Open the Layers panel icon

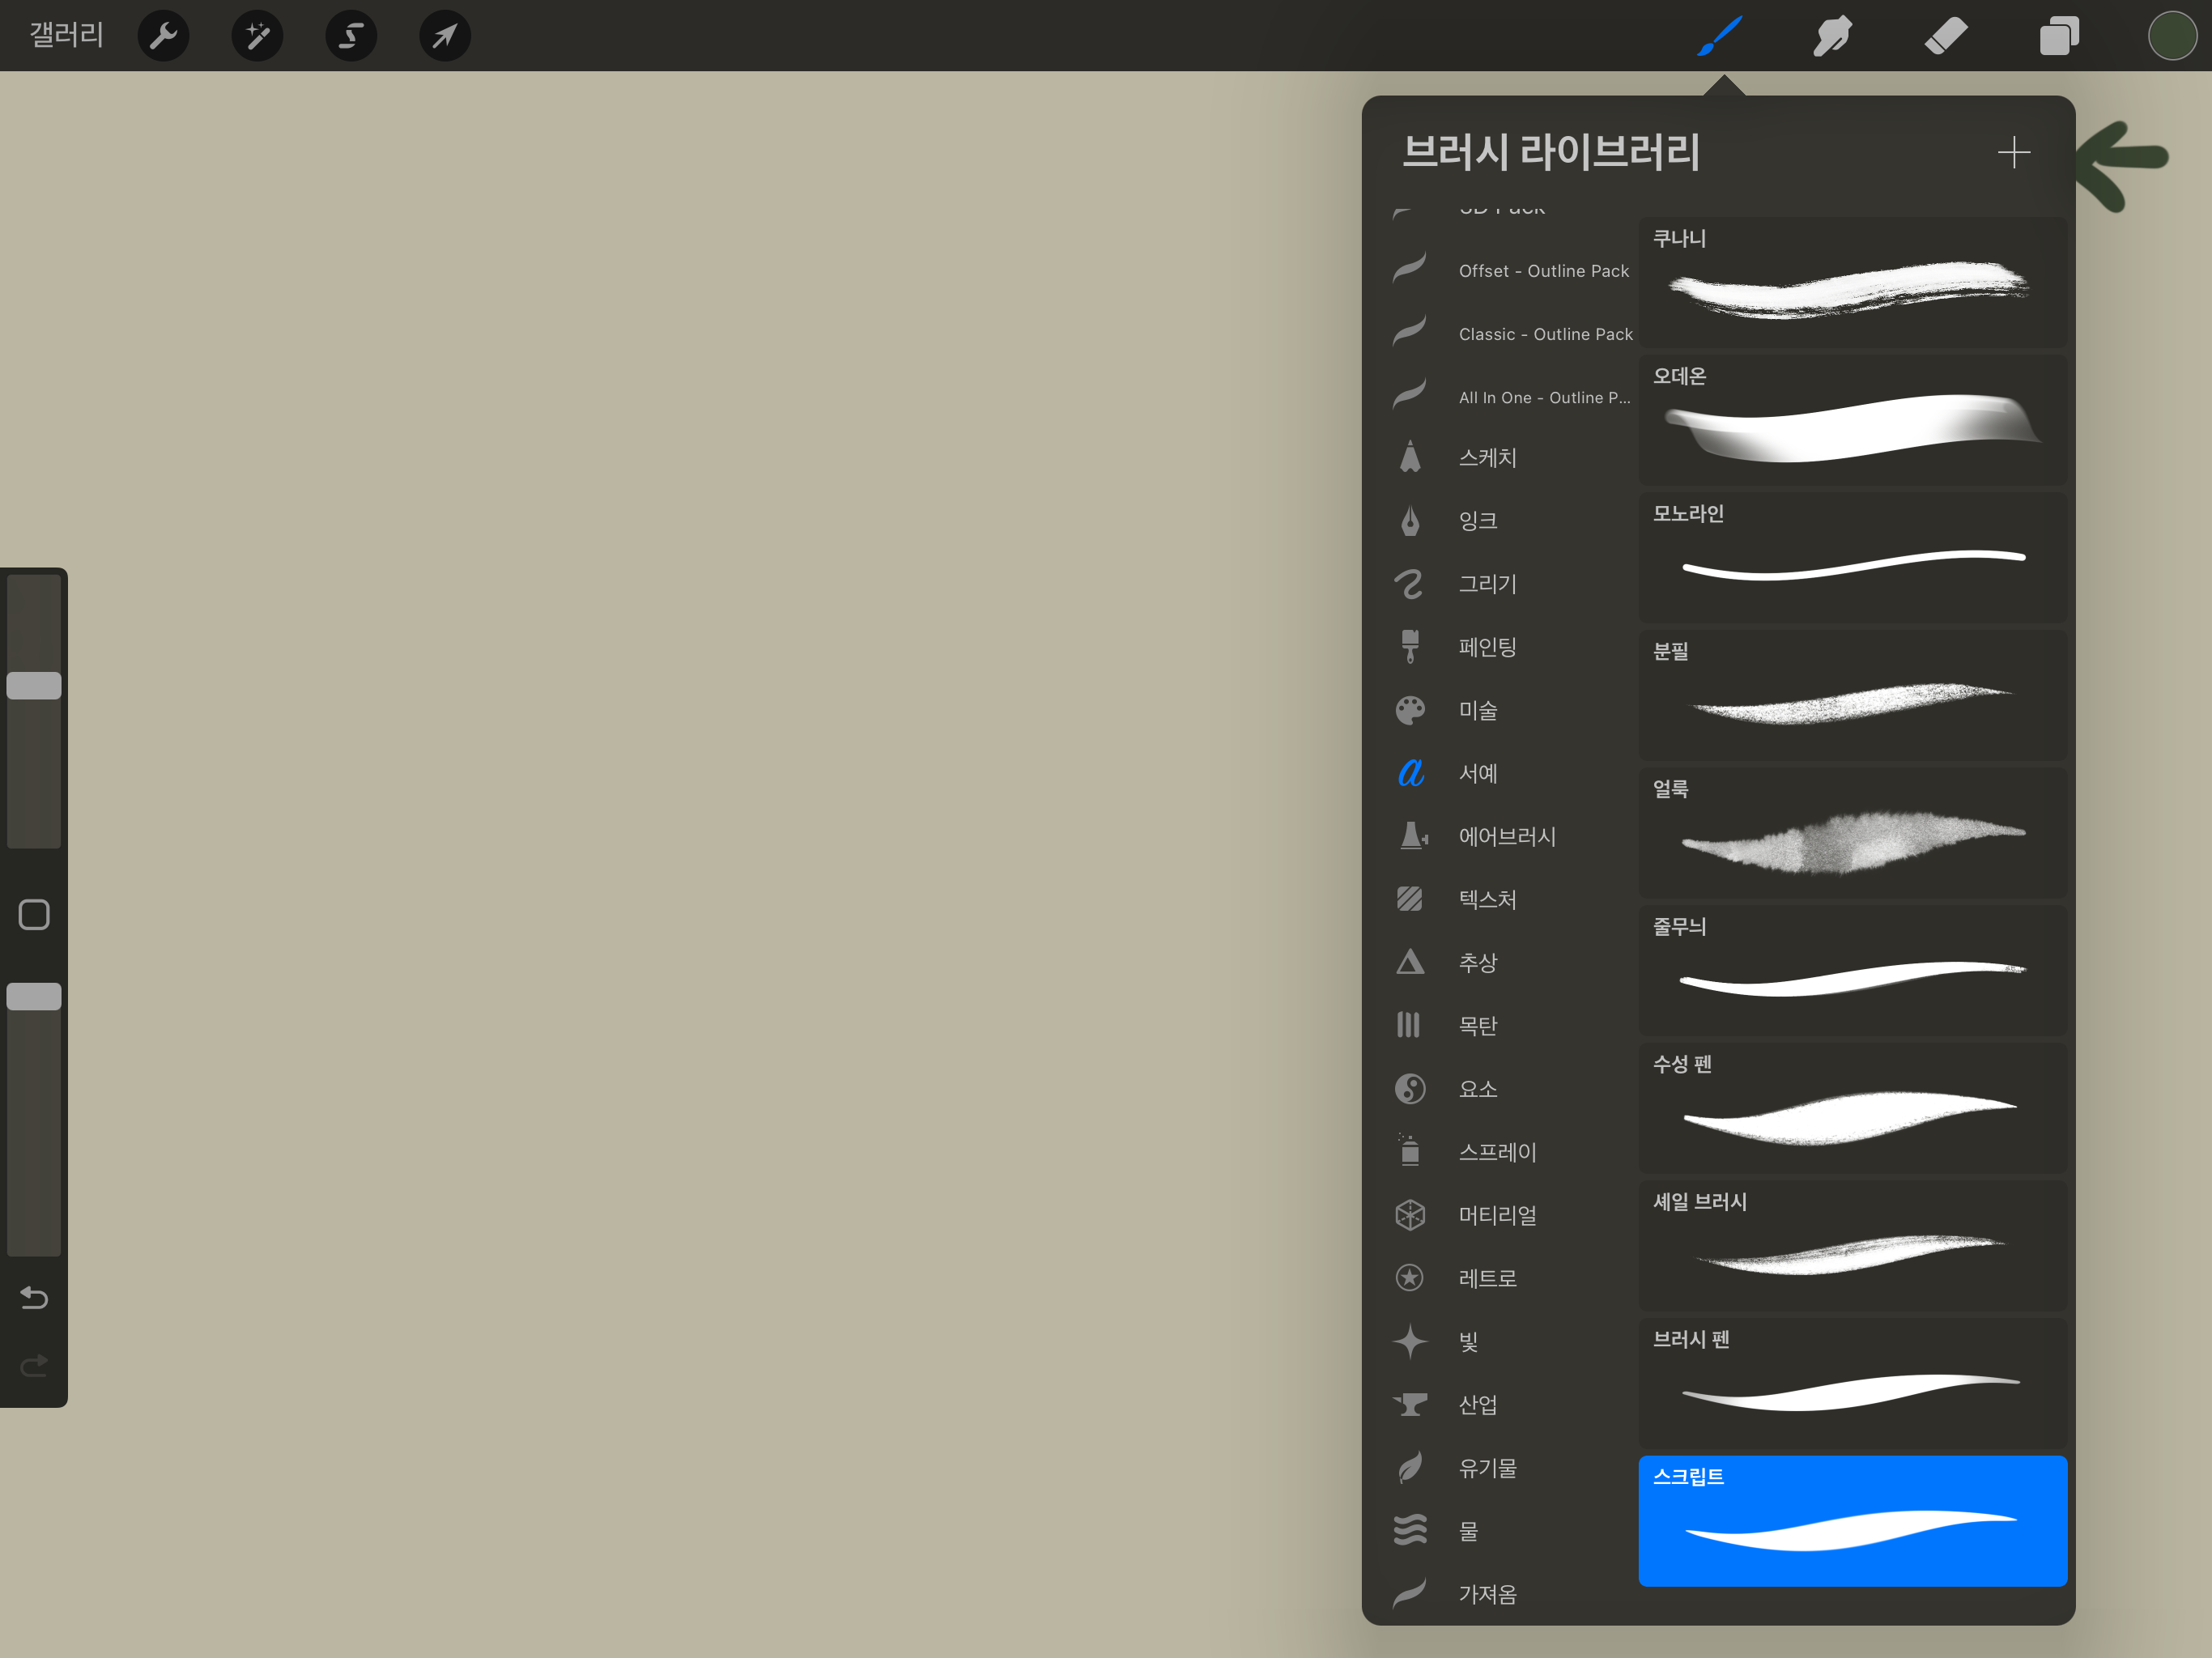pos(2059,36)
